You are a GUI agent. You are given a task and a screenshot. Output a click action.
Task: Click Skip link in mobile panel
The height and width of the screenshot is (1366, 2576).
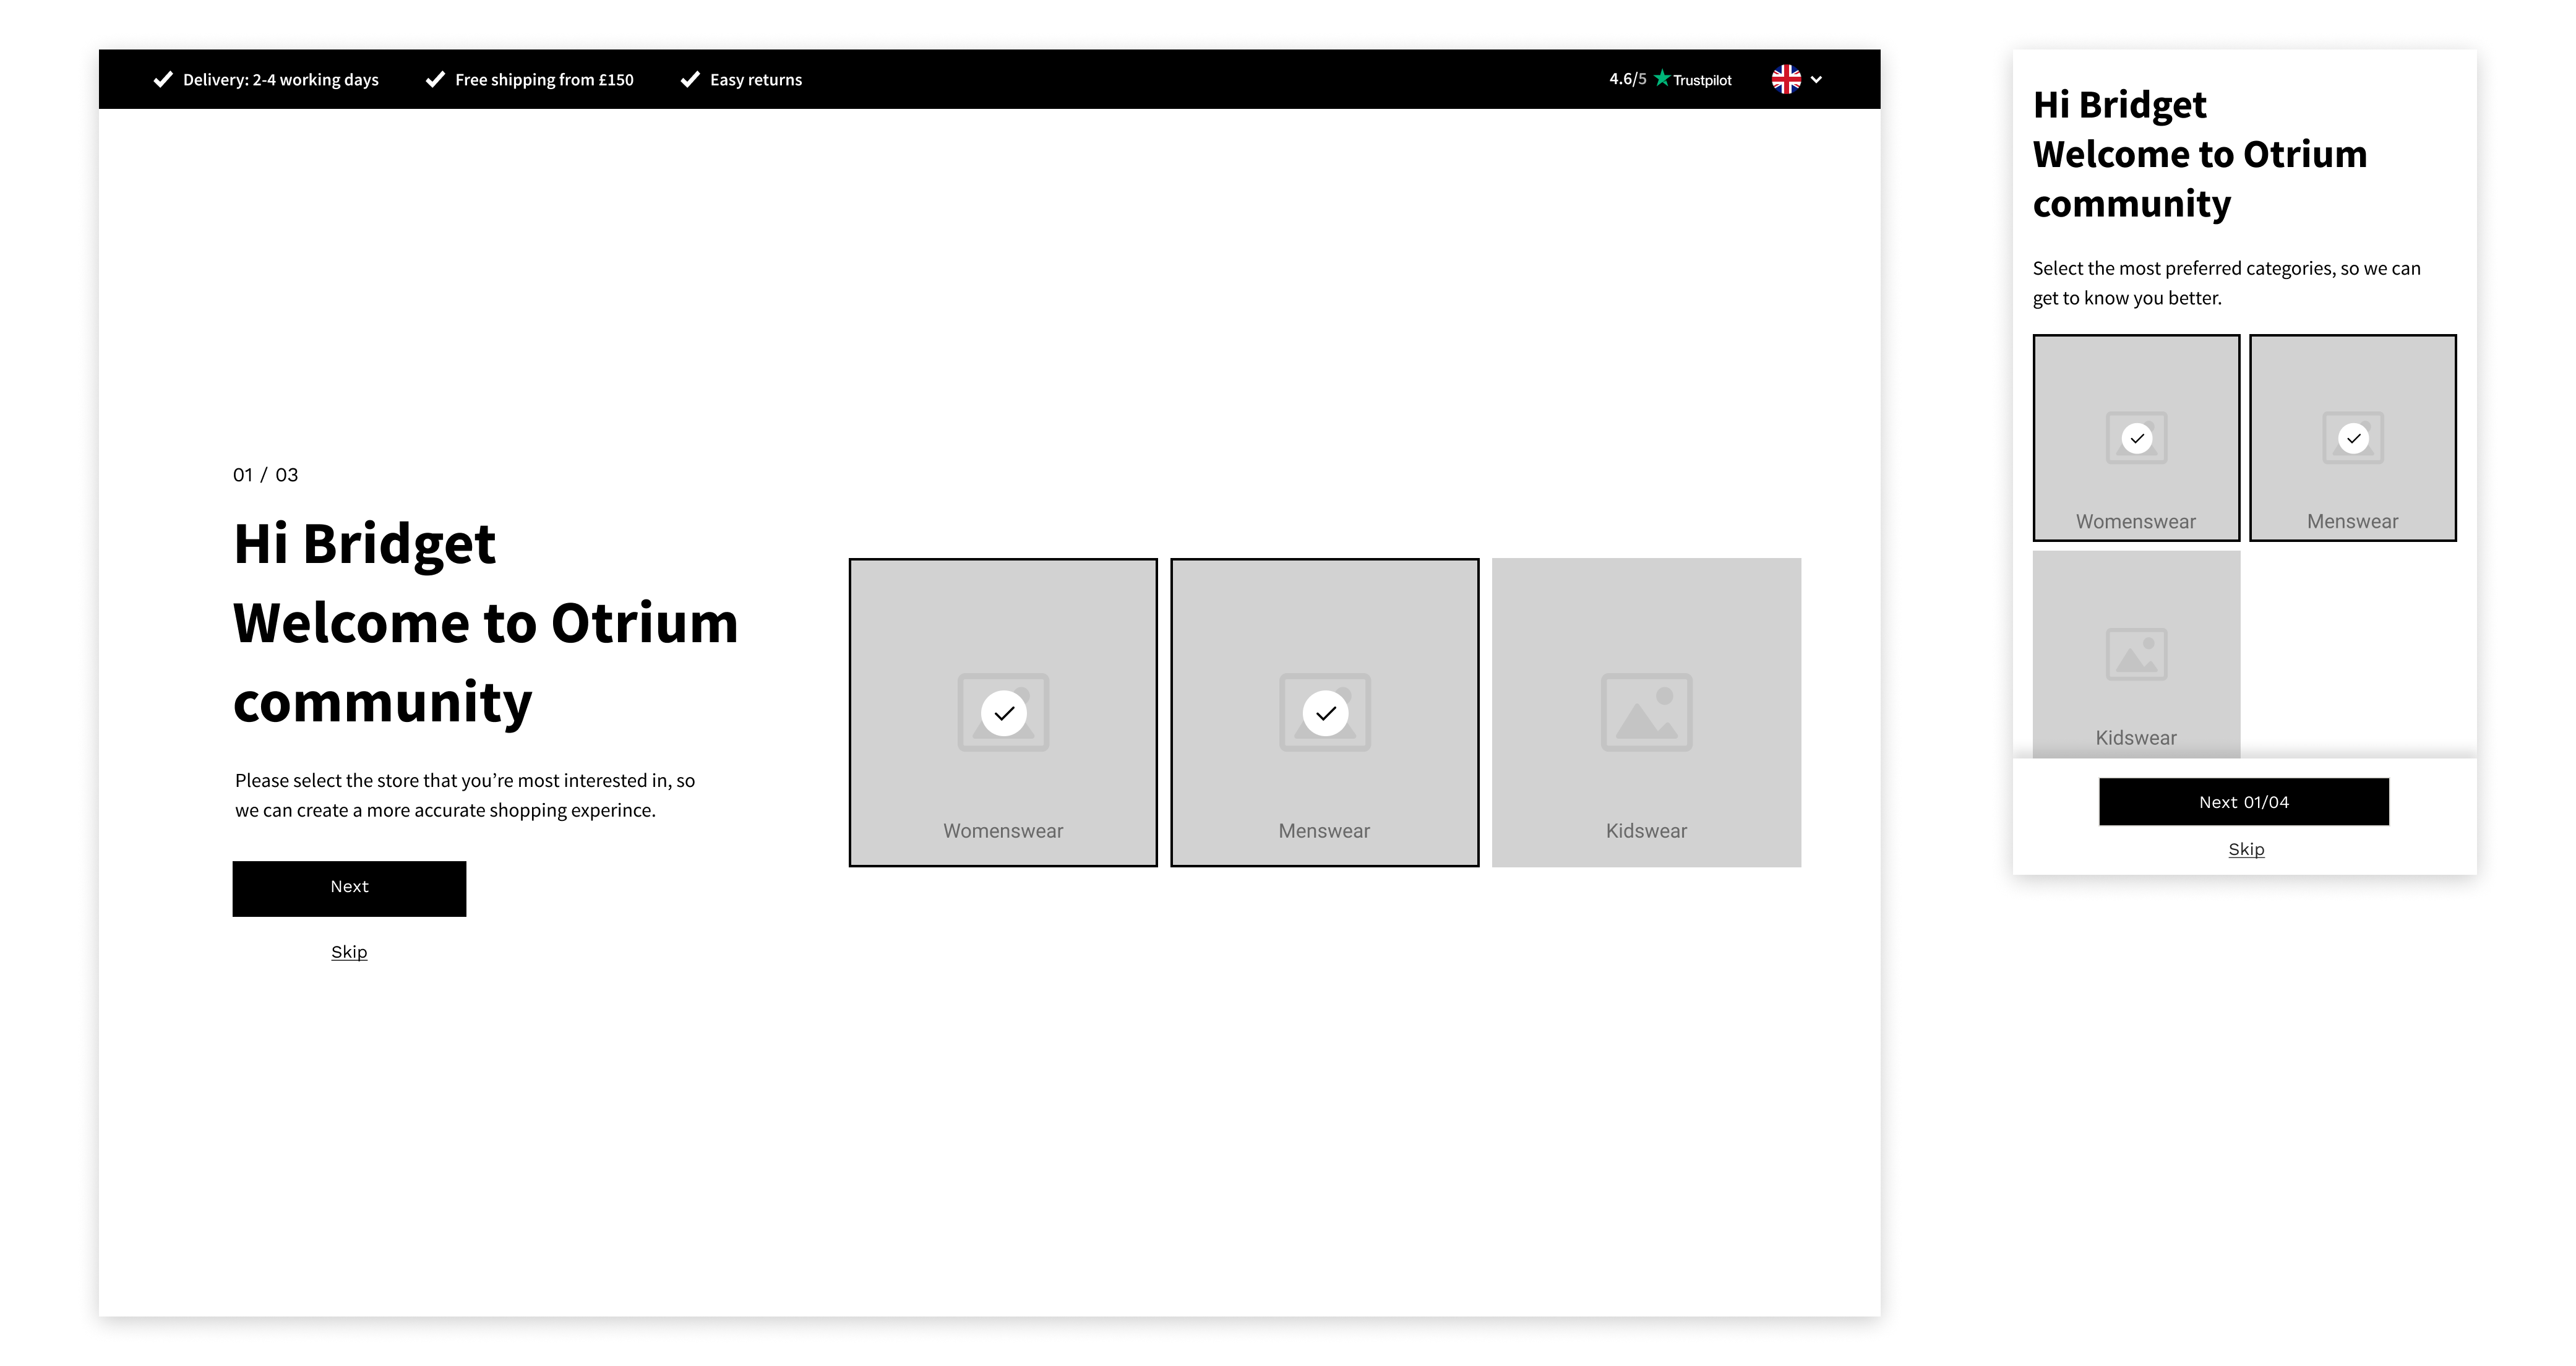pyautogui.click(x=2246, y=849)
